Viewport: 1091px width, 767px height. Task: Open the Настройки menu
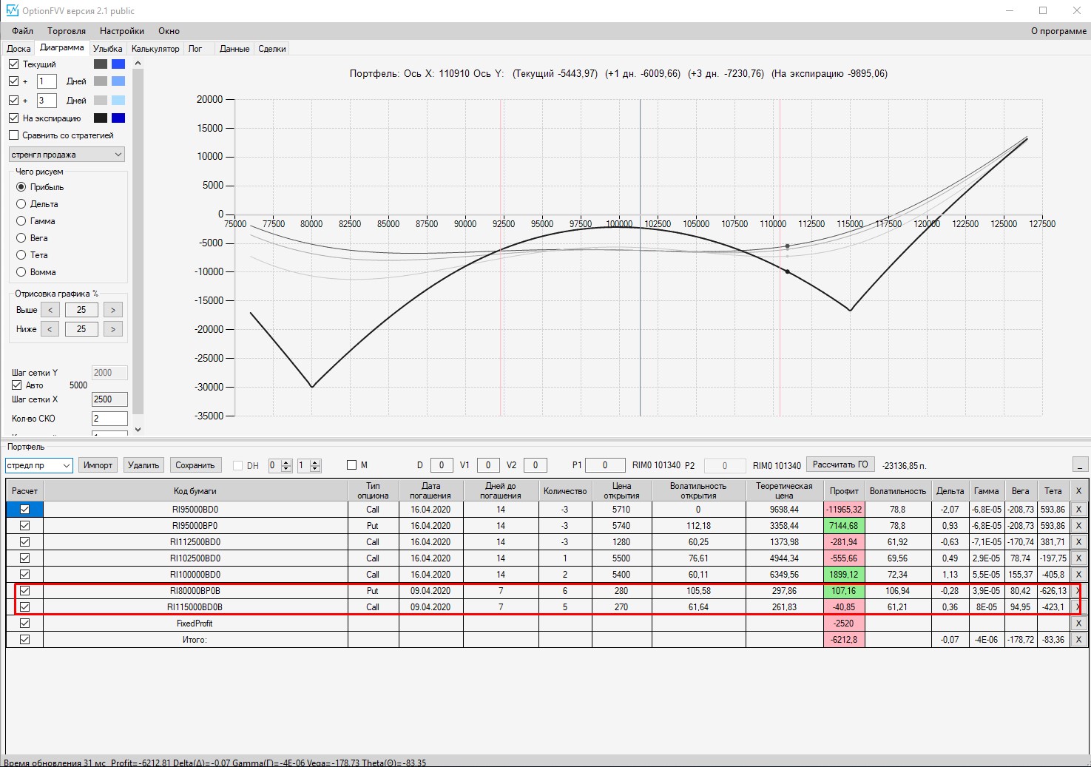(x=122, y=31)
